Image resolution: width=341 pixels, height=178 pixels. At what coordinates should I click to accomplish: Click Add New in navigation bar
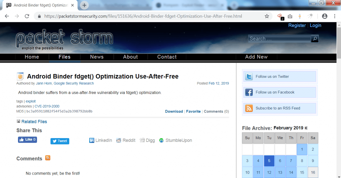pos(256,57)
